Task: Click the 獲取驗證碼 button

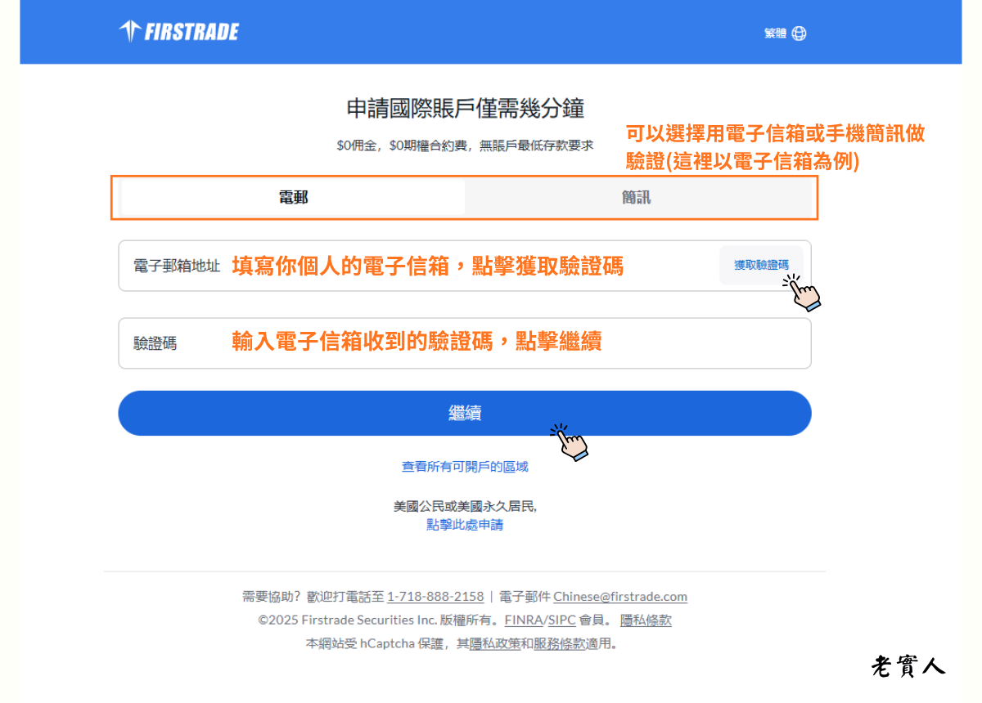Action: tap(762, 266)
